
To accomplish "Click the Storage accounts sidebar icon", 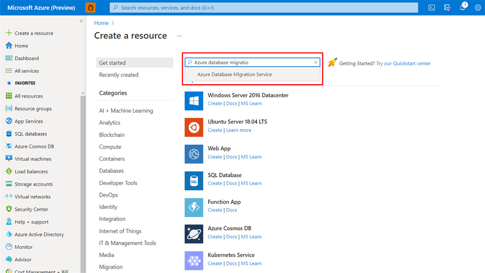I will pos(9,184).
